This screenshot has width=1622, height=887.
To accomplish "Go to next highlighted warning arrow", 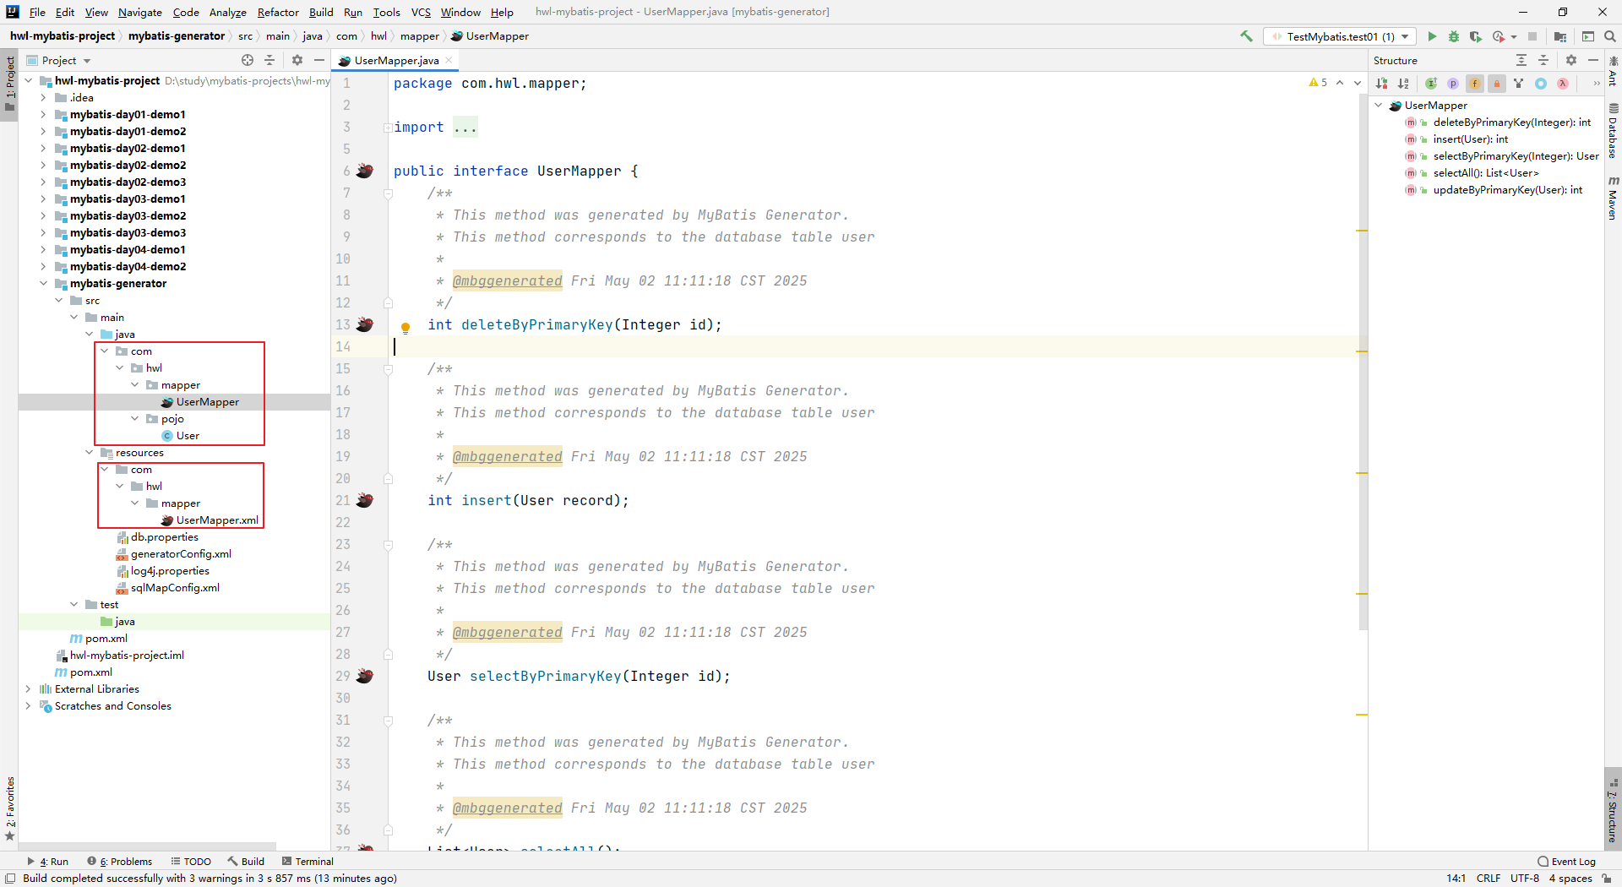I will (x=1358, y=83).
